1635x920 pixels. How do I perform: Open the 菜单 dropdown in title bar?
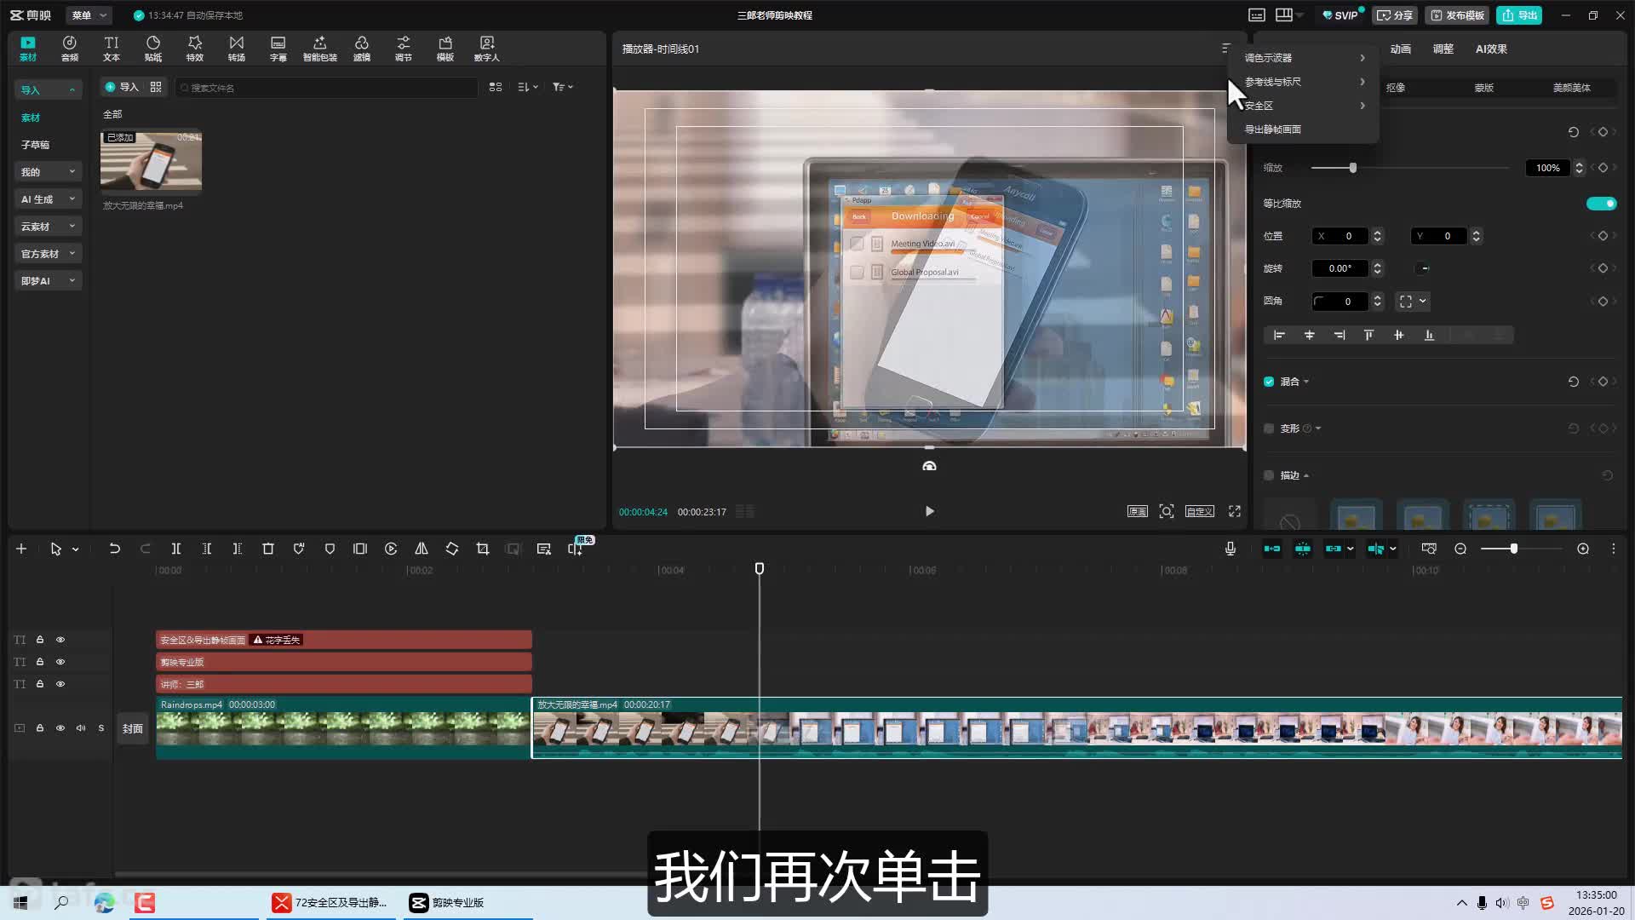click(89, 15)
